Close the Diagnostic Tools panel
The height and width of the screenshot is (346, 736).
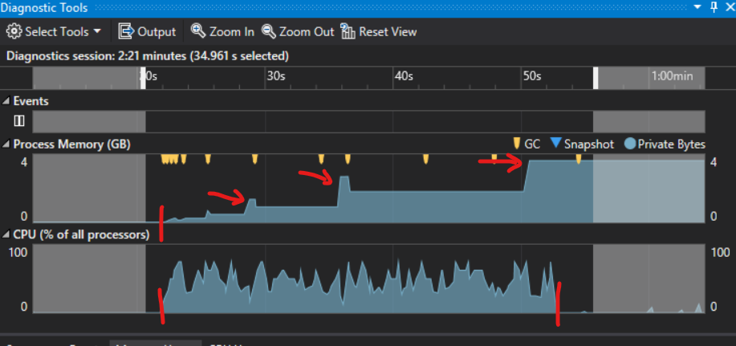click(729, 7)
